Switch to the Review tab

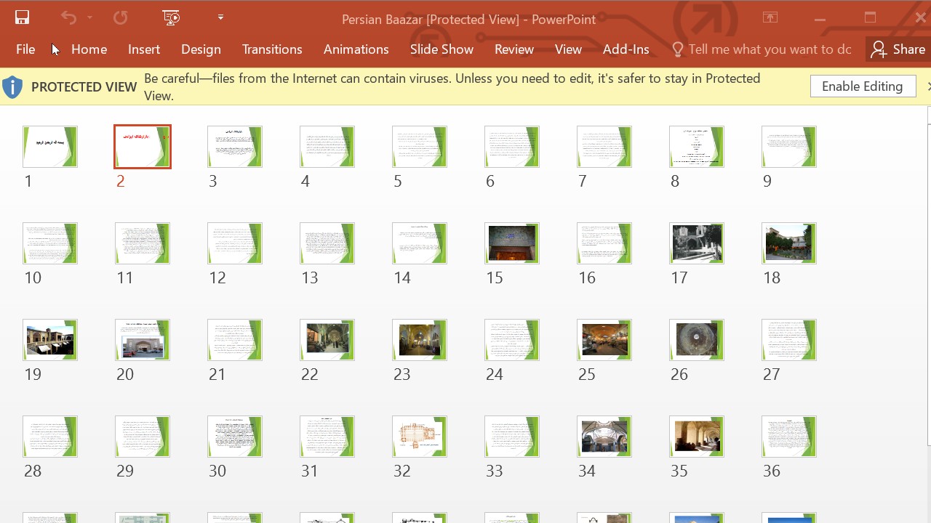[514, 49]
